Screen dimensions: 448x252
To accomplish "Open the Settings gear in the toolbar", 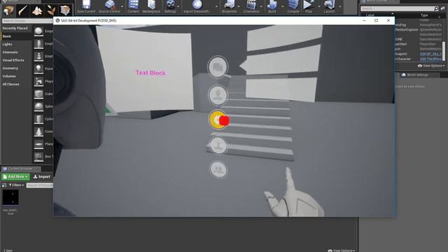I will point(170,6).
